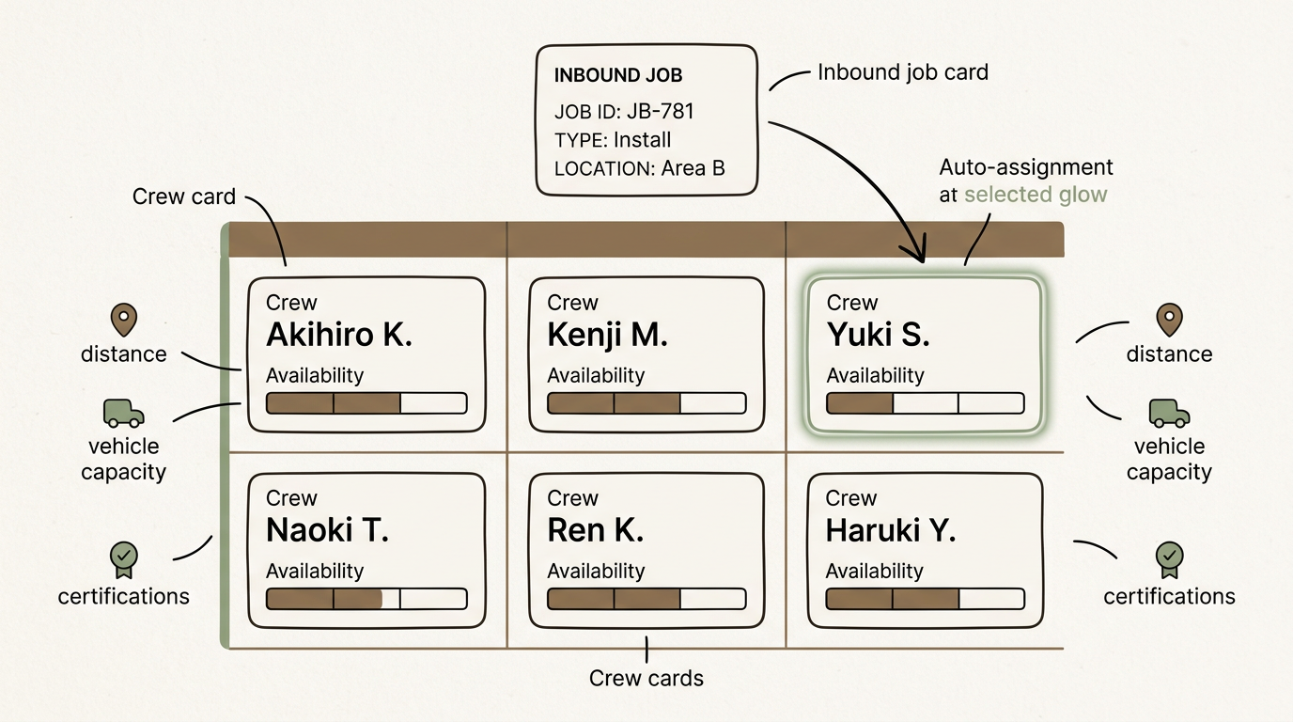The image size is (1293, 722).
Task: Click the right certifications badge icon
Action: pos(1169,559)
